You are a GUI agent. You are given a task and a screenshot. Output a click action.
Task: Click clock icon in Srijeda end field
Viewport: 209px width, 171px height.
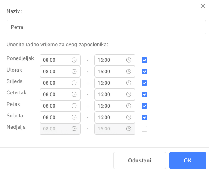129,83
